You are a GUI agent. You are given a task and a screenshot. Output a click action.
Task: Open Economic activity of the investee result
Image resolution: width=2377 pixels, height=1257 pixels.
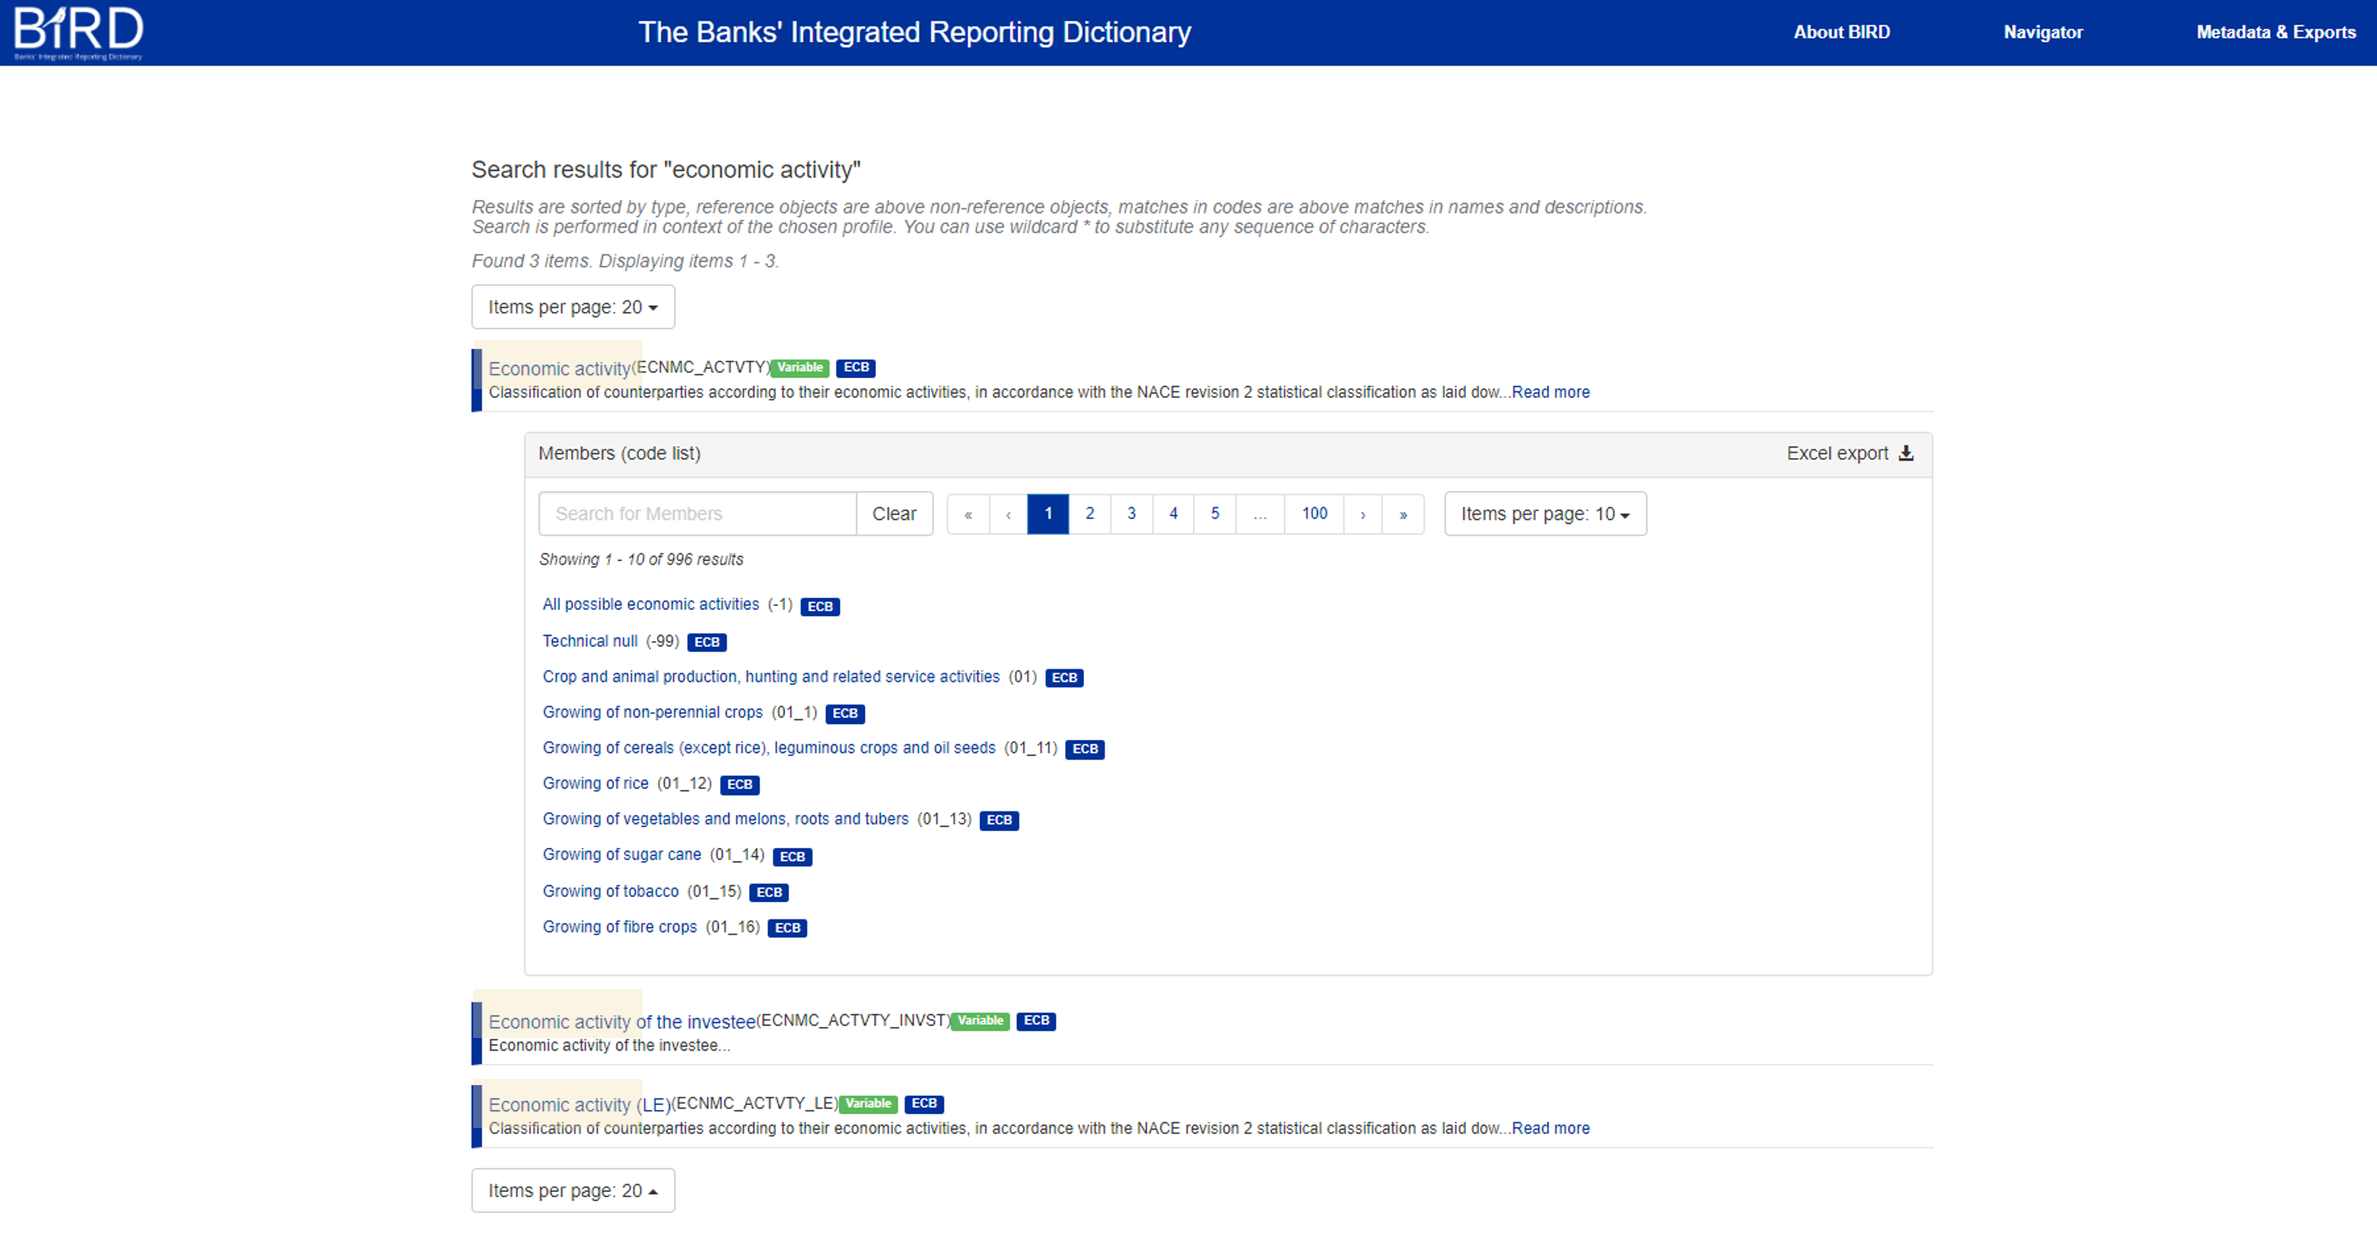click(x=622, y=1021)
